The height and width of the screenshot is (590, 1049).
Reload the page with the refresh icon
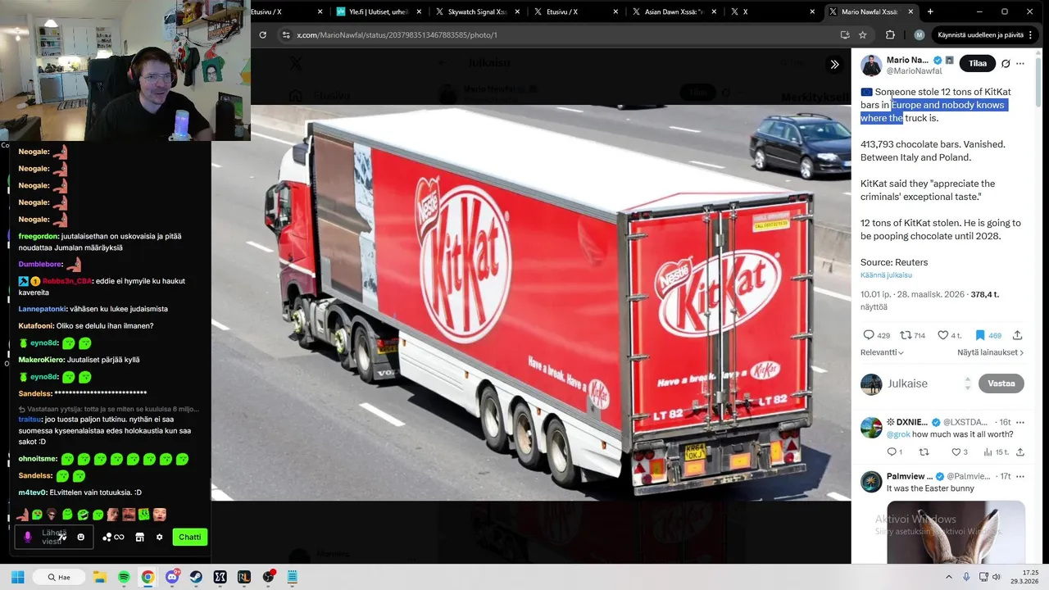pos(262,35)
